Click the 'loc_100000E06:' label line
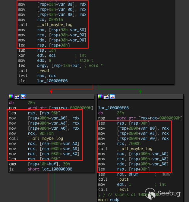The width and height of the screenshot is (189, 202). coord(115,108)
